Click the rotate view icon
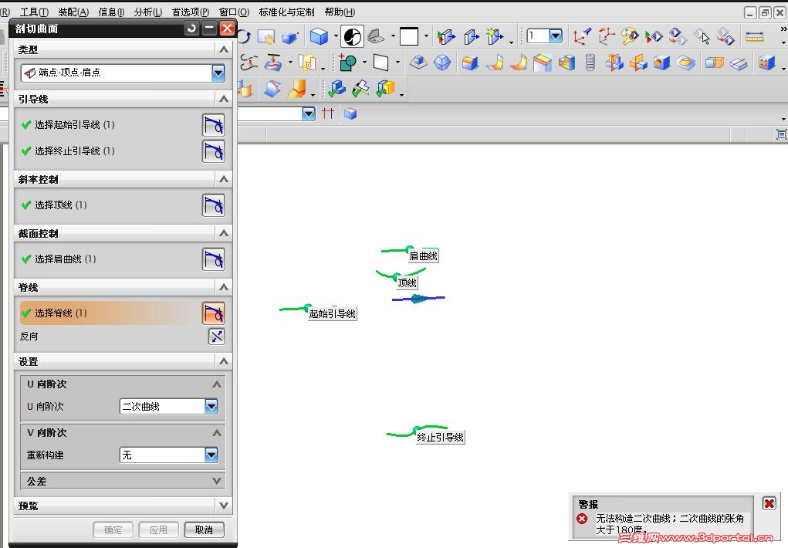 pos(244,36)
